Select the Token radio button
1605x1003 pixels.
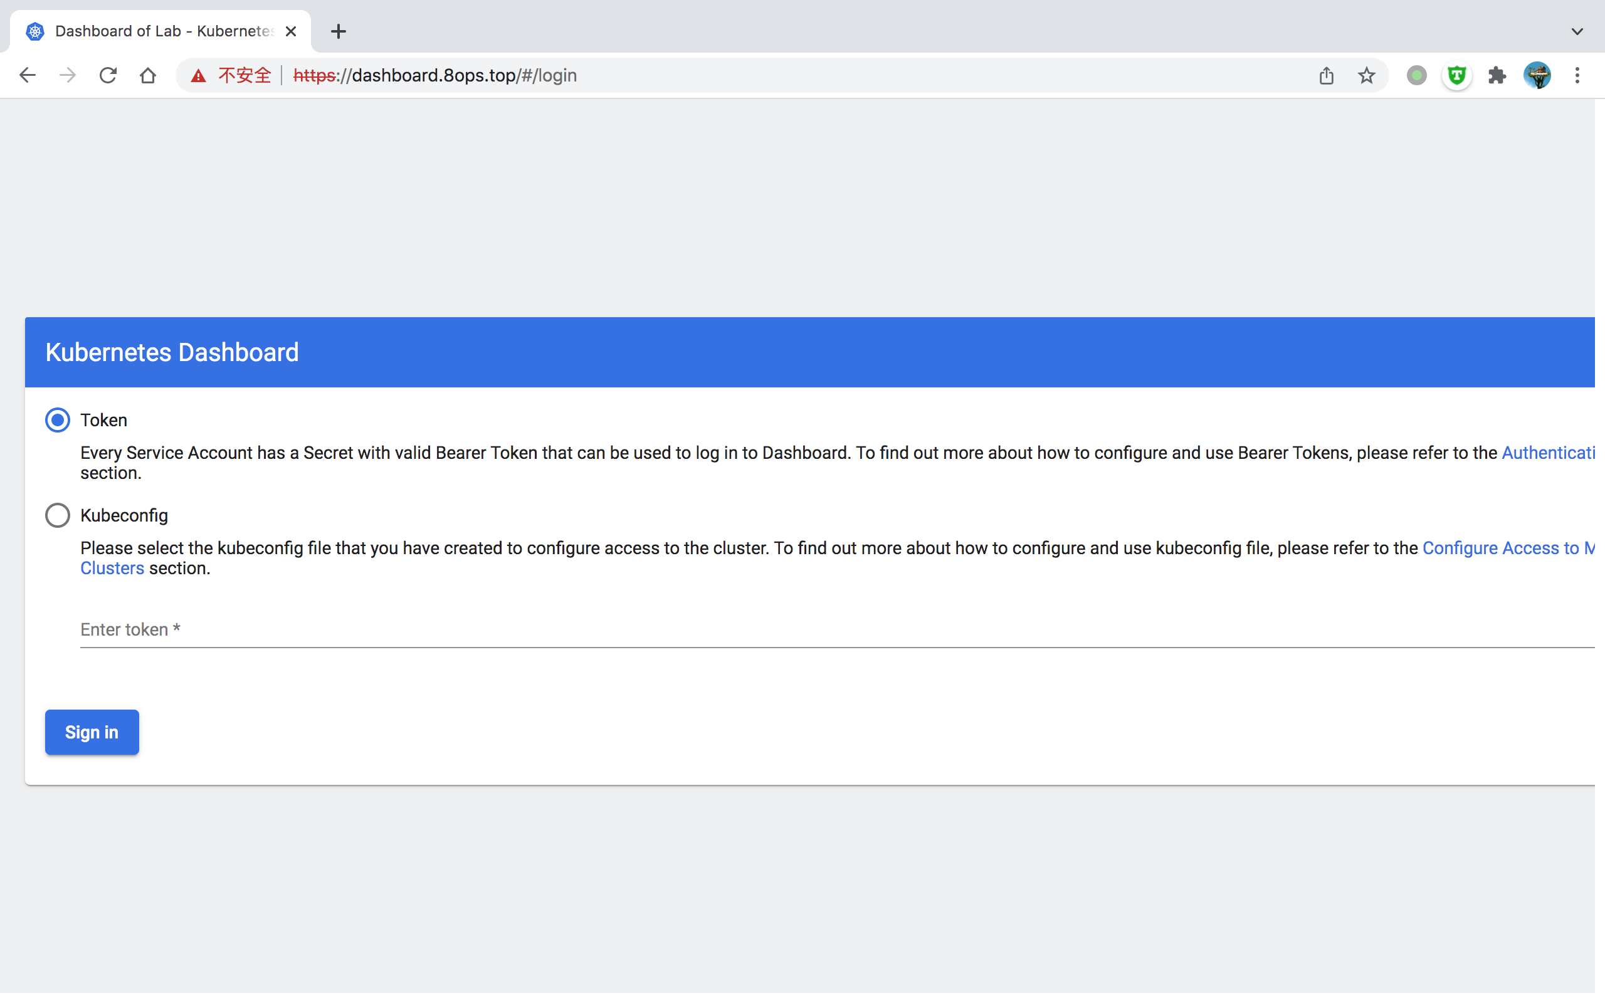click(58, 420)
